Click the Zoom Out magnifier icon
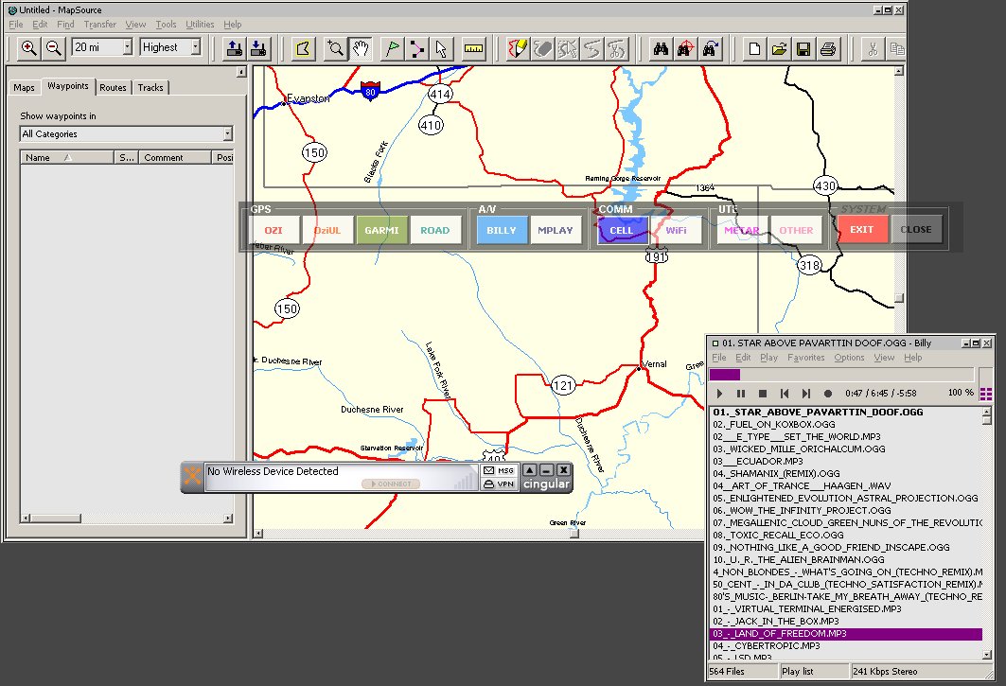 [54, 48]
